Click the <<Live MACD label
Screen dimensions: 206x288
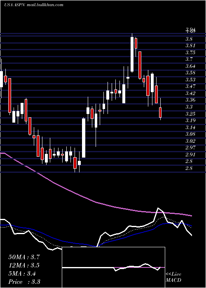(x=173, y=277)
